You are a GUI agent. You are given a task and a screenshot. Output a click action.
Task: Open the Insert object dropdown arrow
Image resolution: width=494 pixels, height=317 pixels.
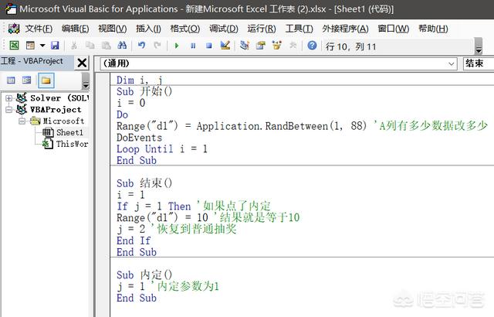(x=42, y=46)
